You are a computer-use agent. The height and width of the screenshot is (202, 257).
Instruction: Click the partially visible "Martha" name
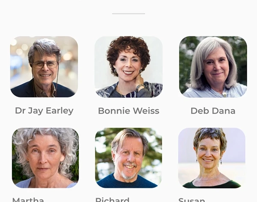click(28, 200)
